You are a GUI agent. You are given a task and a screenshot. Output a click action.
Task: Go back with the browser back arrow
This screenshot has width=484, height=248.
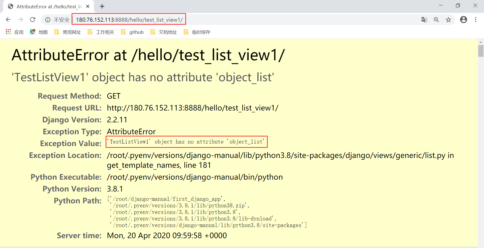tap(8, 20)
